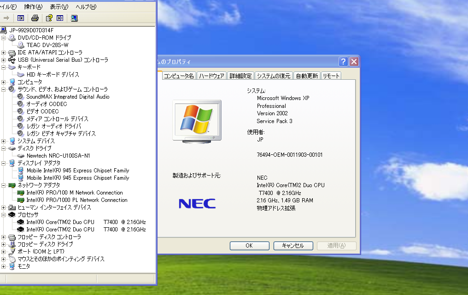Image resolution: width=468 pixels, height=295 pixels.
Task: Click the show/hide console tree icon
Action: pos(21,18)
